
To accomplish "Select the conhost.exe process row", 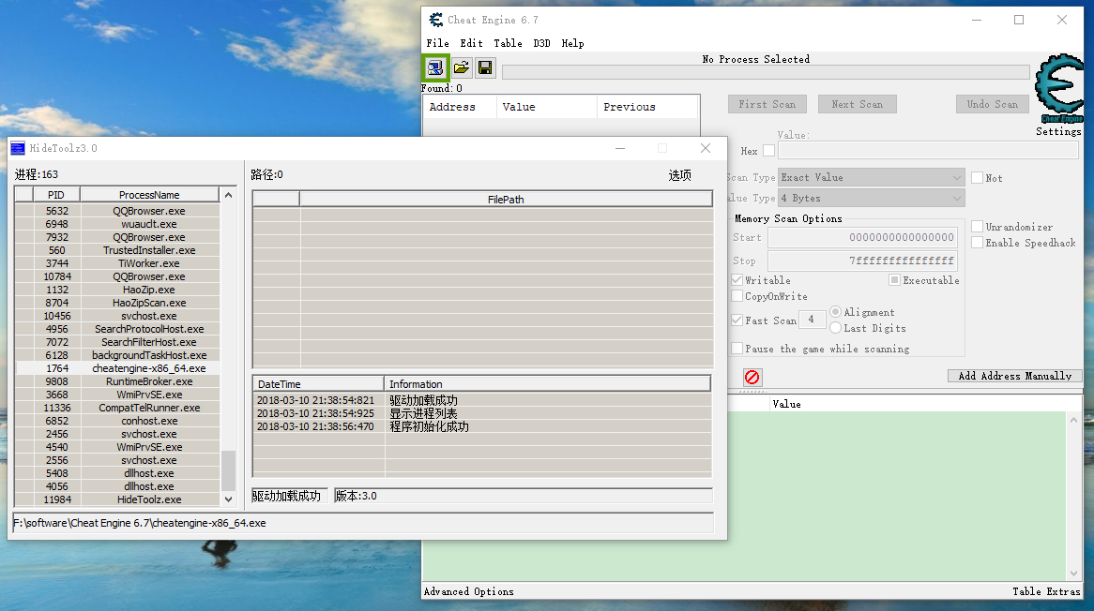I will [x=117, y=421].
